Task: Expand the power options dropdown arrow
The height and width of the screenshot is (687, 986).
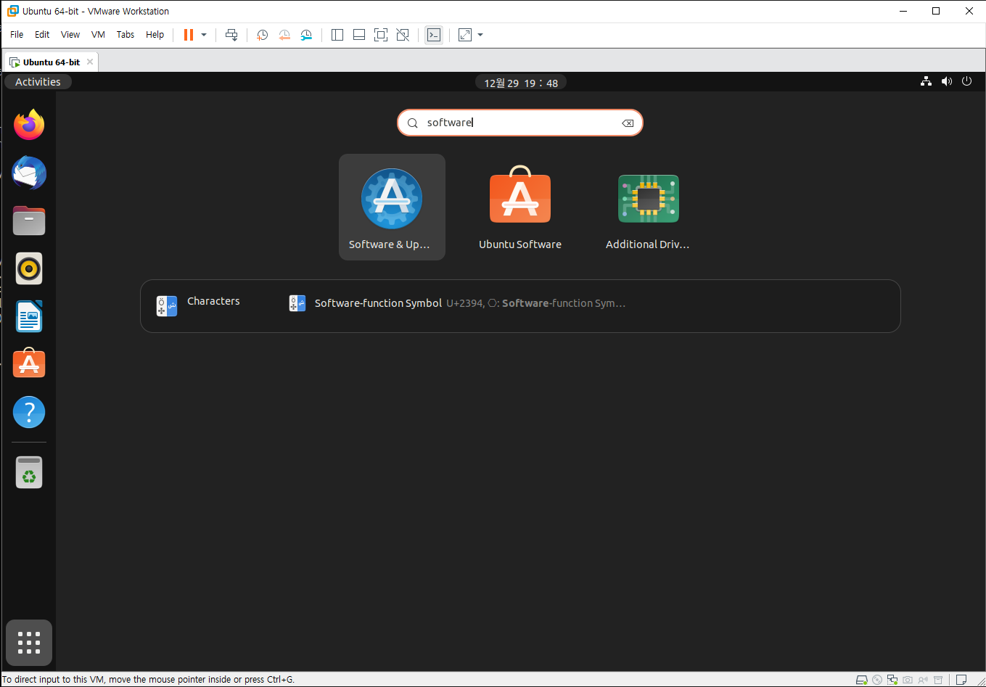Action: pos(204,35)
